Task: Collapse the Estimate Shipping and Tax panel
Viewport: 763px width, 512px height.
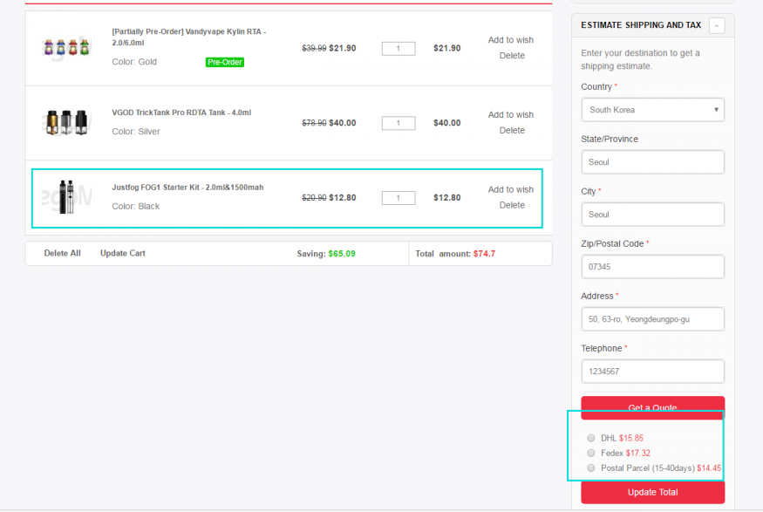Action: click(716, 25)
